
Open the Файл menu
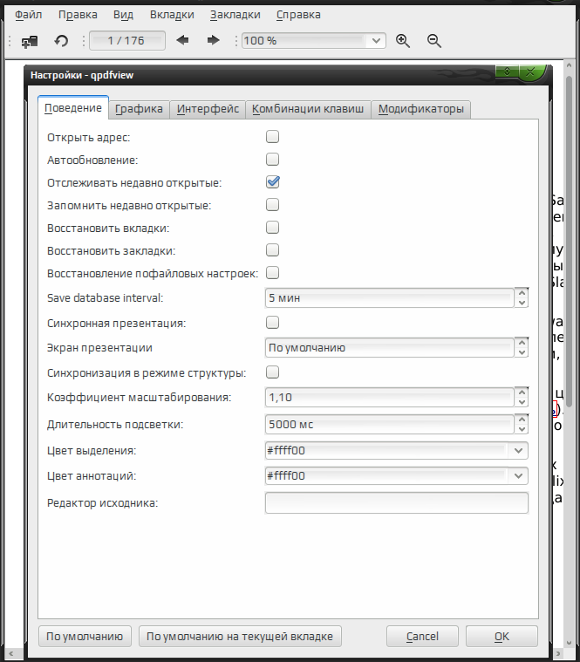[x=28, y=15]
